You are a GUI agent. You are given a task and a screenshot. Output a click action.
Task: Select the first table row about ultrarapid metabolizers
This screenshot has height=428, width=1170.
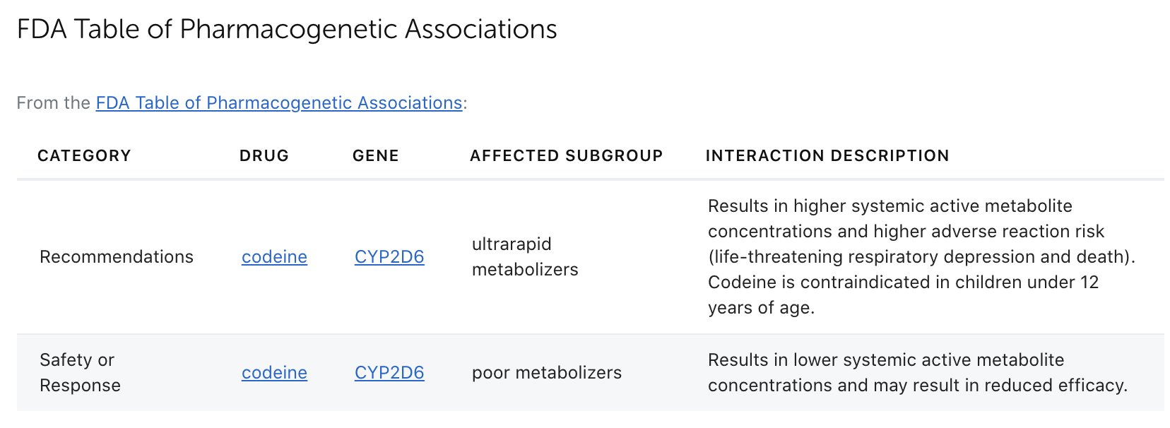point(585,257)
